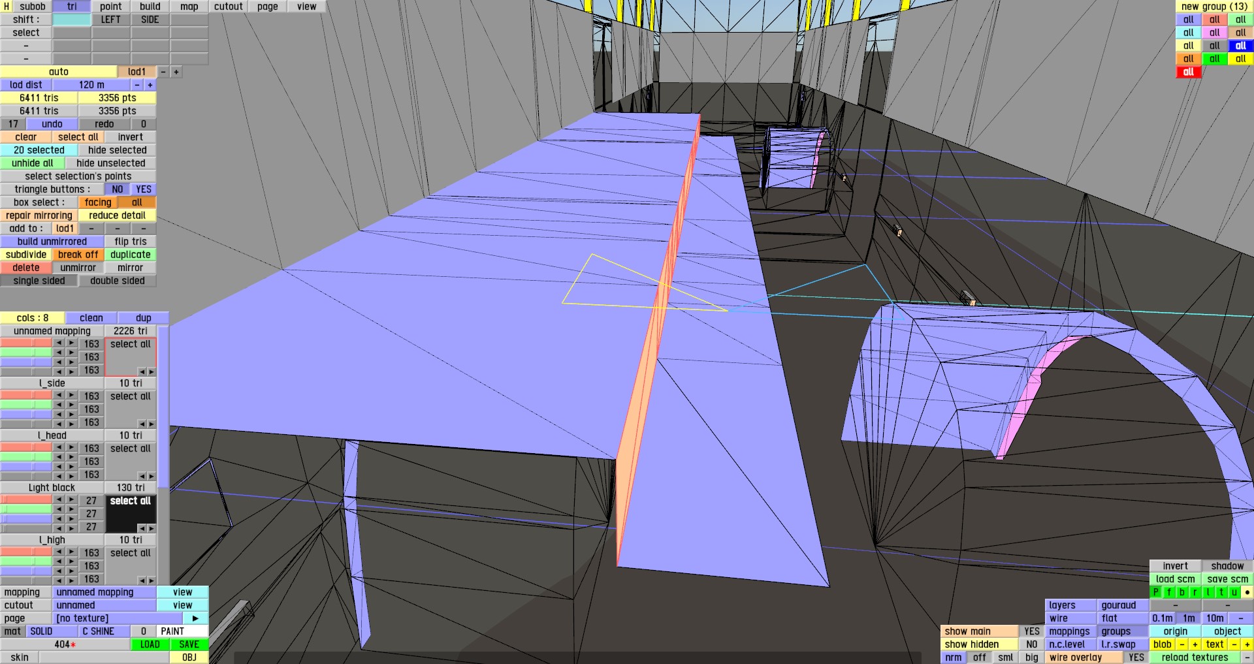This screenshot has width=1254, height=664.
Task: Click the break off button
Action: click(x=78, y=255)
